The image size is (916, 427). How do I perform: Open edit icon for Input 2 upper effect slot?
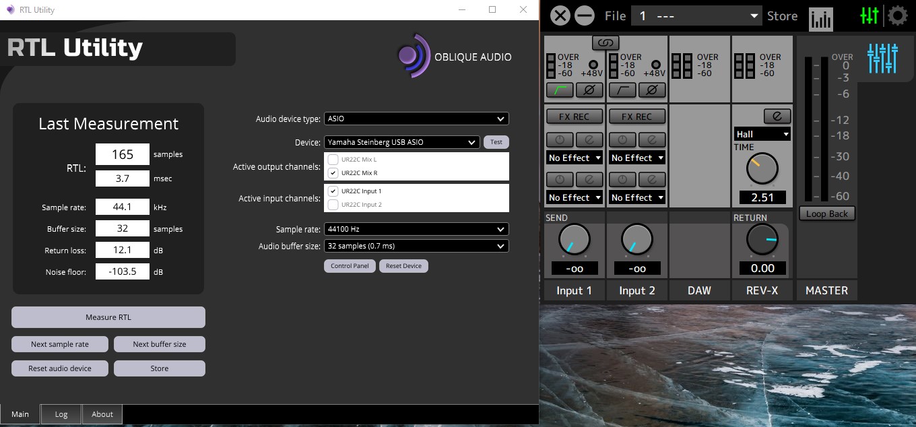[652, 140]
